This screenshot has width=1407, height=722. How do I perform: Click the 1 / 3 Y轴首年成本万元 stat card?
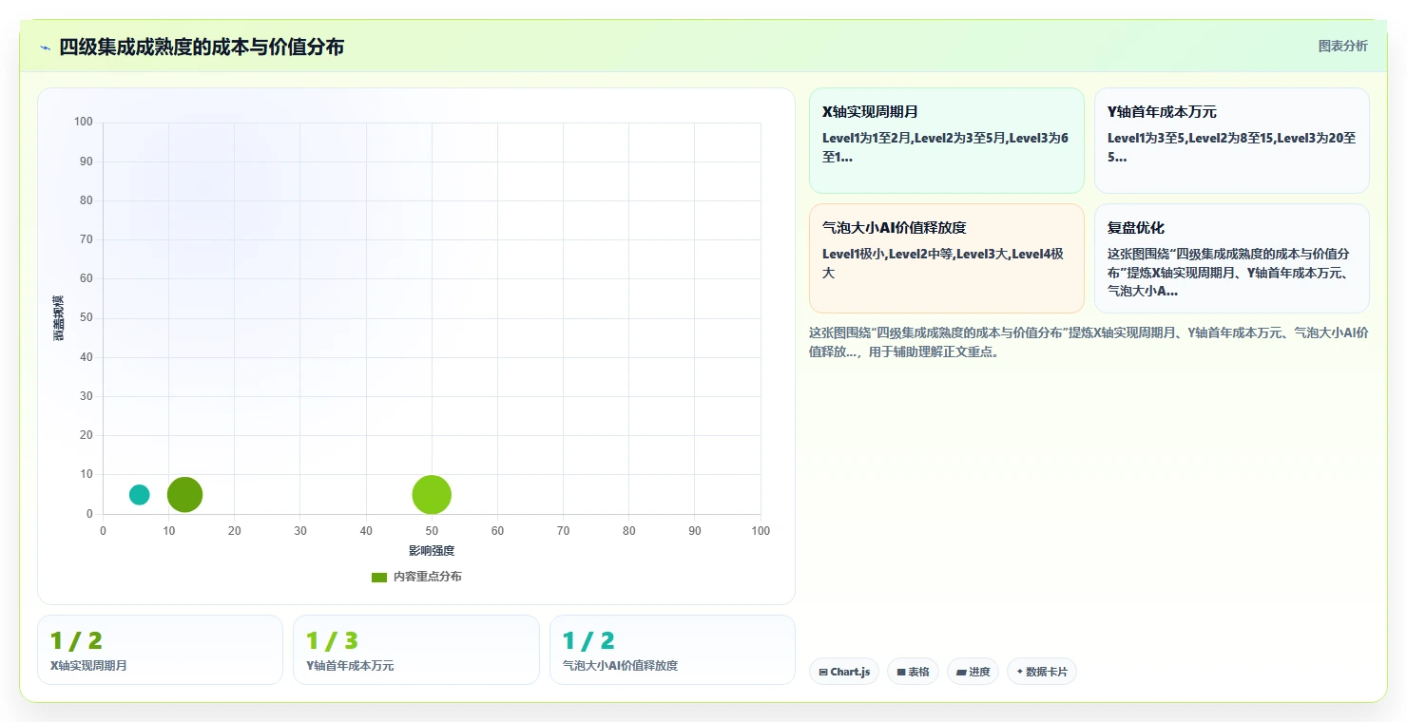click(415, 650)
